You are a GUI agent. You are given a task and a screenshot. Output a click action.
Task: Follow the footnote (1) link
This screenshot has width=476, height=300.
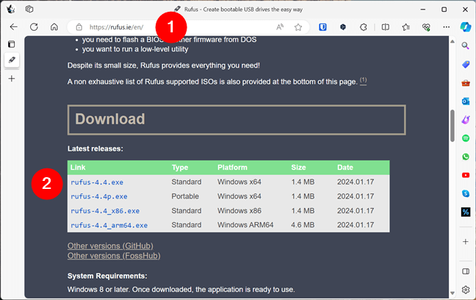363,81
